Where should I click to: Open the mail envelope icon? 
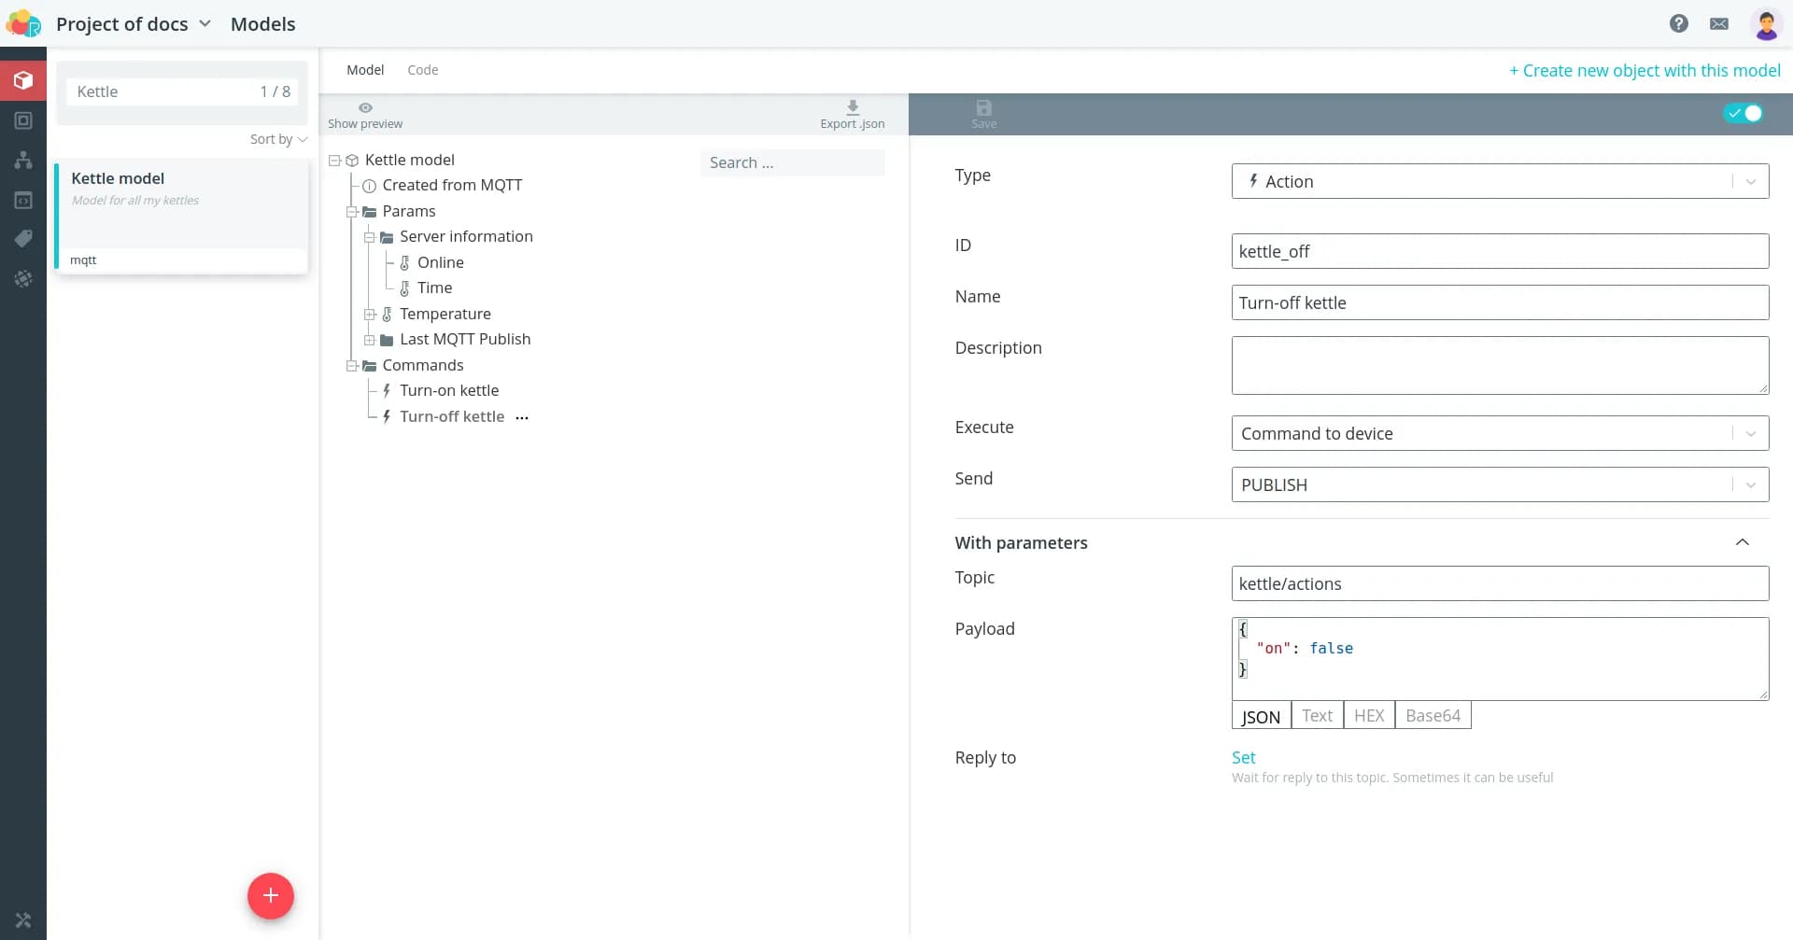(x=1718, y=24)
